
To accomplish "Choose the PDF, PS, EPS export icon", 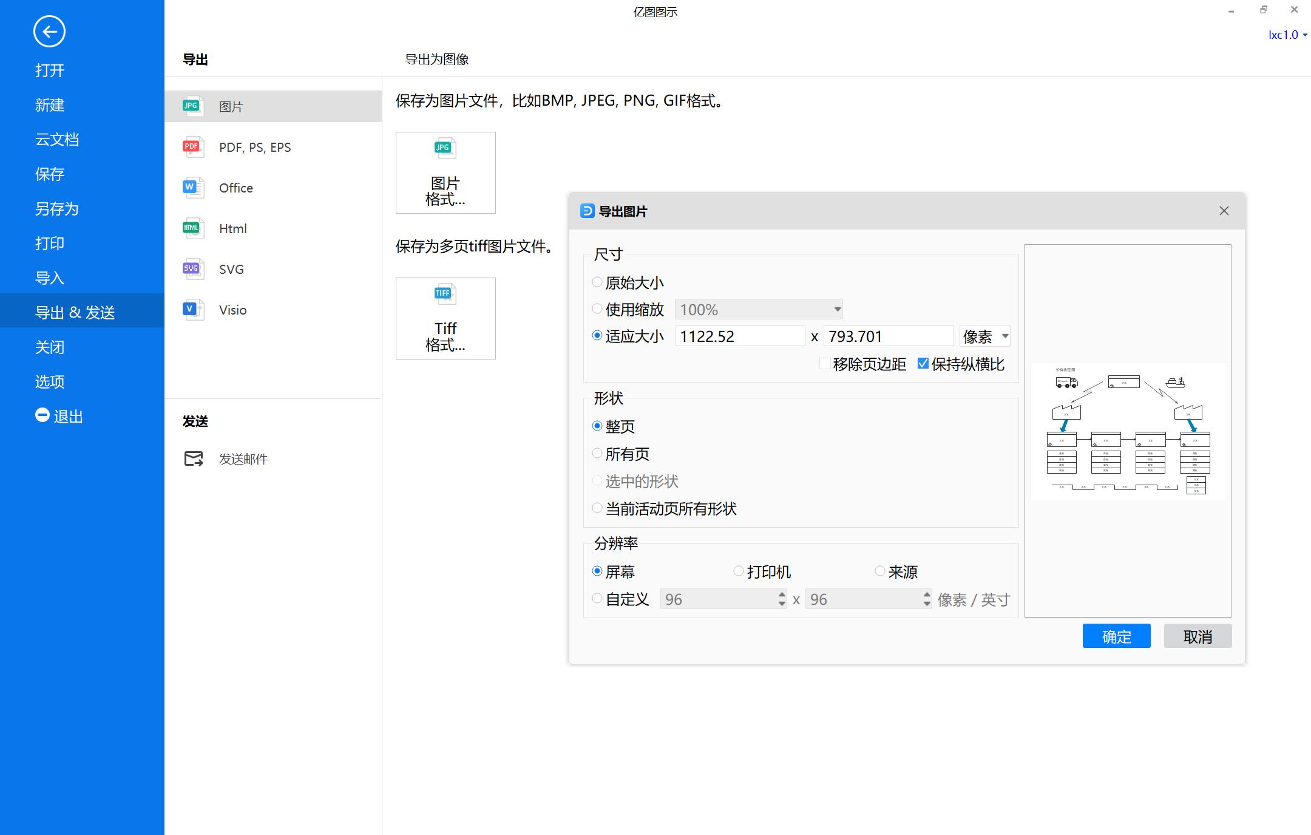I will [x=192, y=147].
